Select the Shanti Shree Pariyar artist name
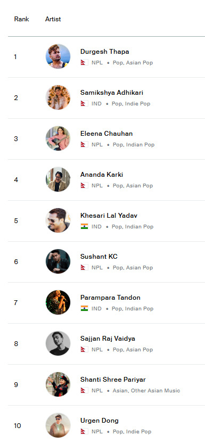 [113, 380]
